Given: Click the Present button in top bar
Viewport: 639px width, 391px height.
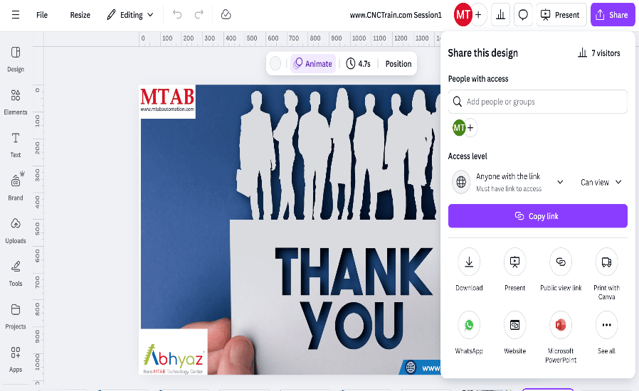Looking at the screenshot, I should pos(561,14).
